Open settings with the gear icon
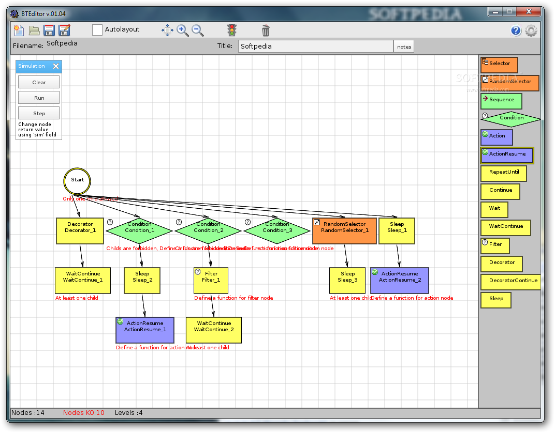 coord(531,30)
